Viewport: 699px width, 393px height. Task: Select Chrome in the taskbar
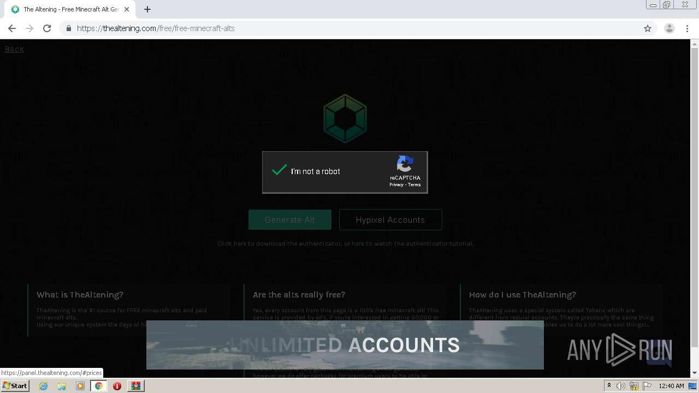pyautogui.click(x=98, y=386)
